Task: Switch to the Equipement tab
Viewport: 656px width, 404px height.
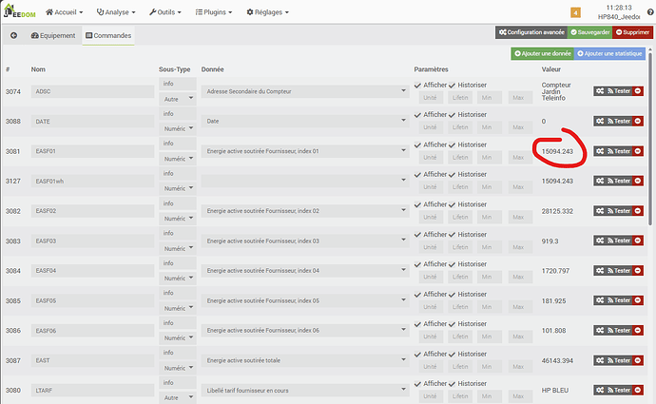Action: (54, 35)
